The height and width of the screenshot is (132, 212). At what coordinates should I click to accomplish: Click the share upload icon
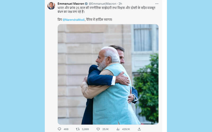[x=139, y=129]
